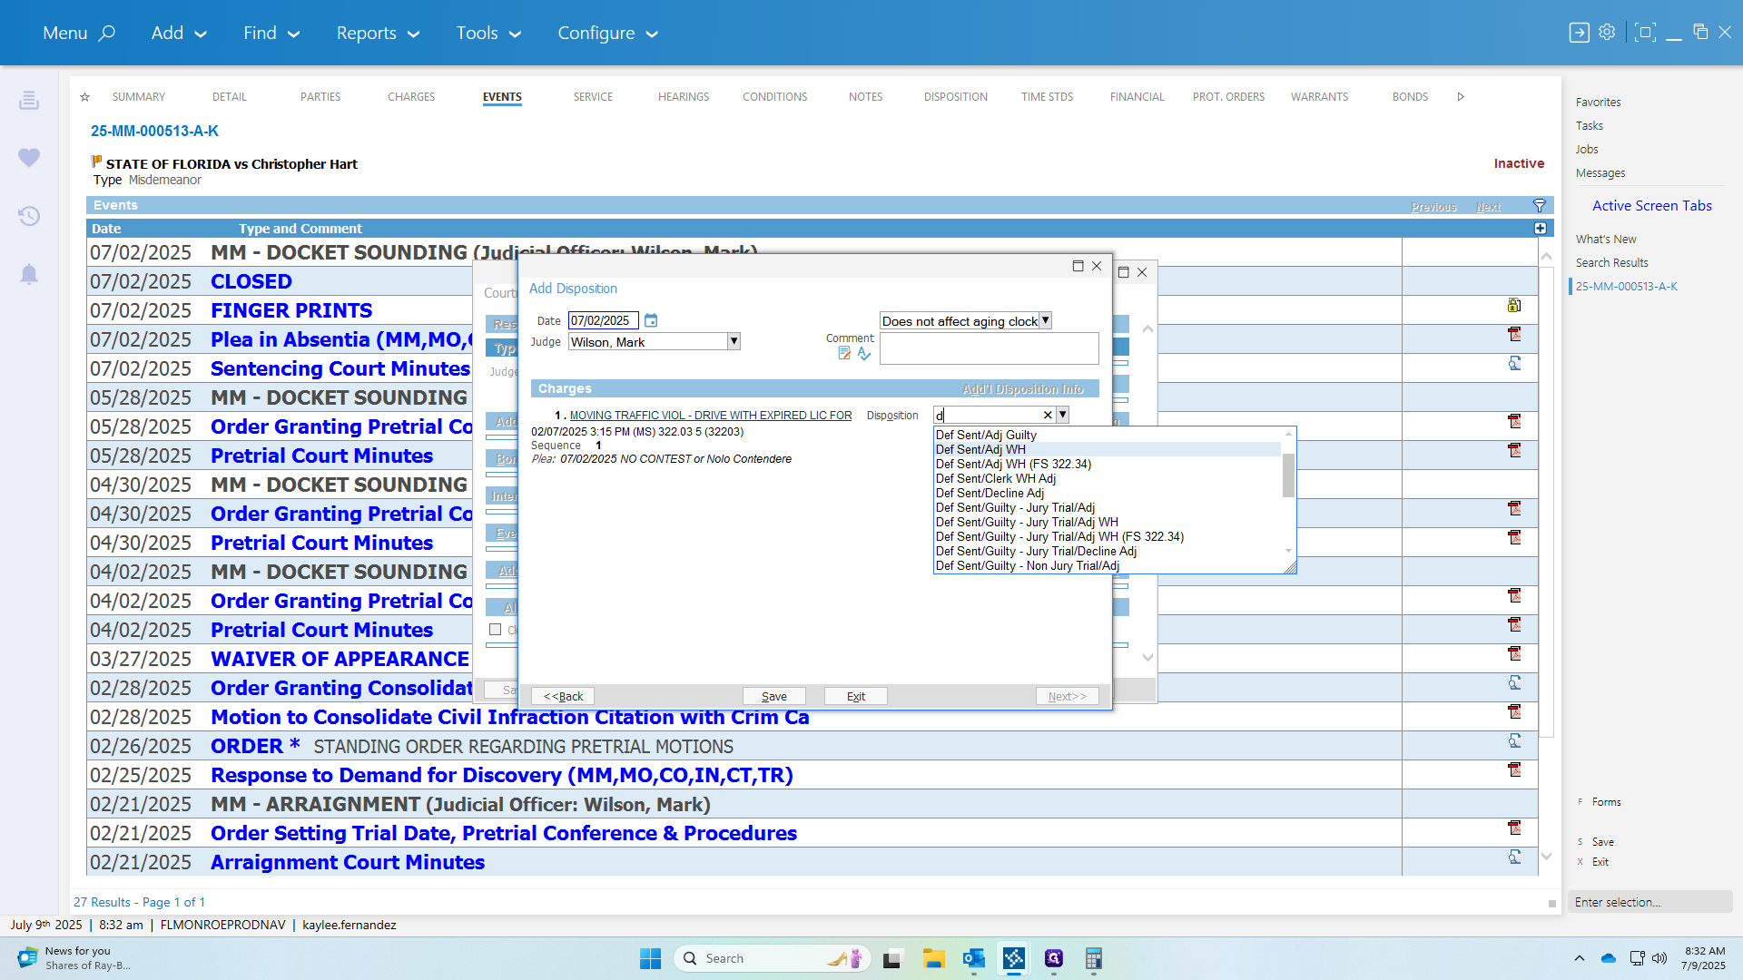Image resolution: width=1743 pixels, height=980 pixels.
Task: Go to the FINANCIAL tab
Action: point(1137,97)
